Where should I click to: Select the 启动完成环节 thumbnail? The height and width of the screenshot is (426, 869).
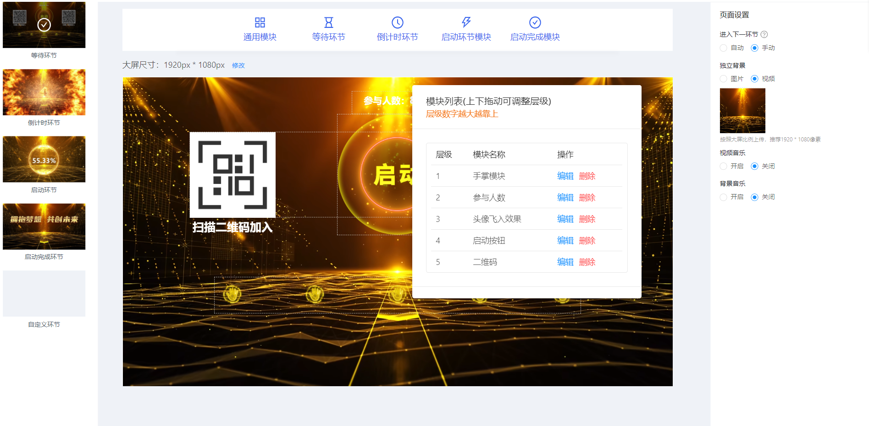pos(44,226)
